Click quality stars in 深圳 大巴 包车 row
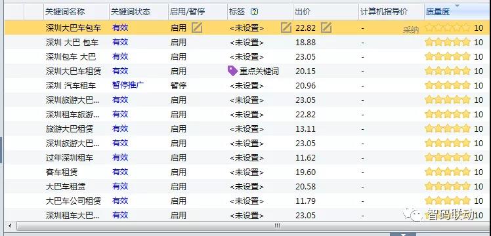 [x=448, y=42]
